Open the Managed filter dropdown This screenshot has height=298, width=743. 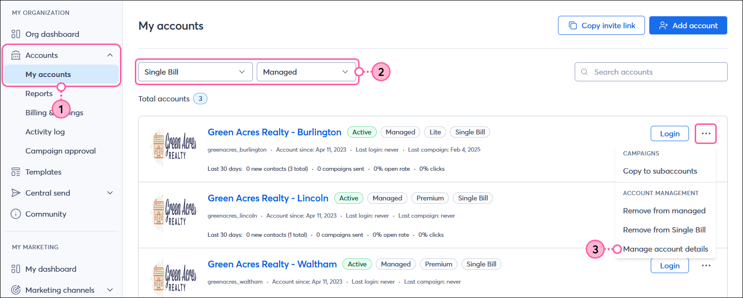(306, 71)
